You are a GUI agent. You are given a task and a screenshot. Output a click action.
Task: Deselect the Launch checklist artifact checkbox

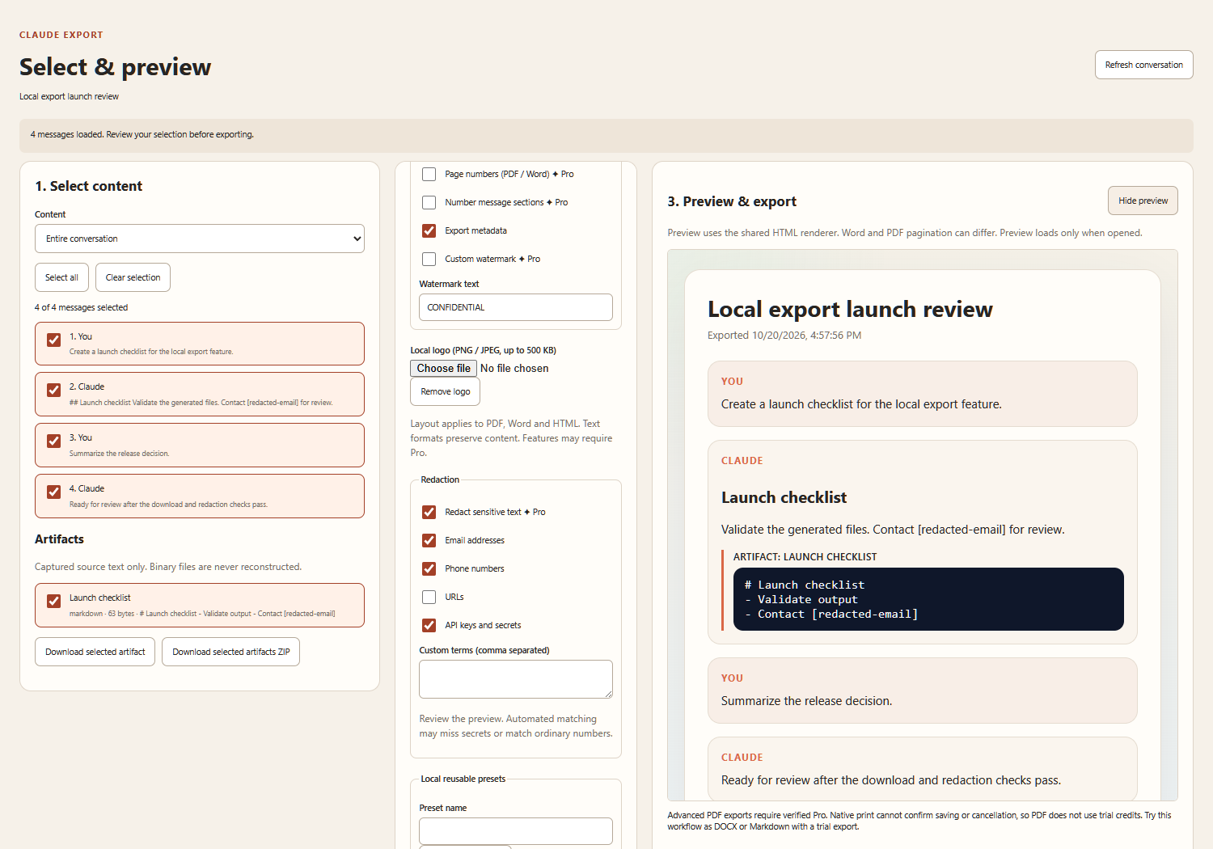pos(53,601)
